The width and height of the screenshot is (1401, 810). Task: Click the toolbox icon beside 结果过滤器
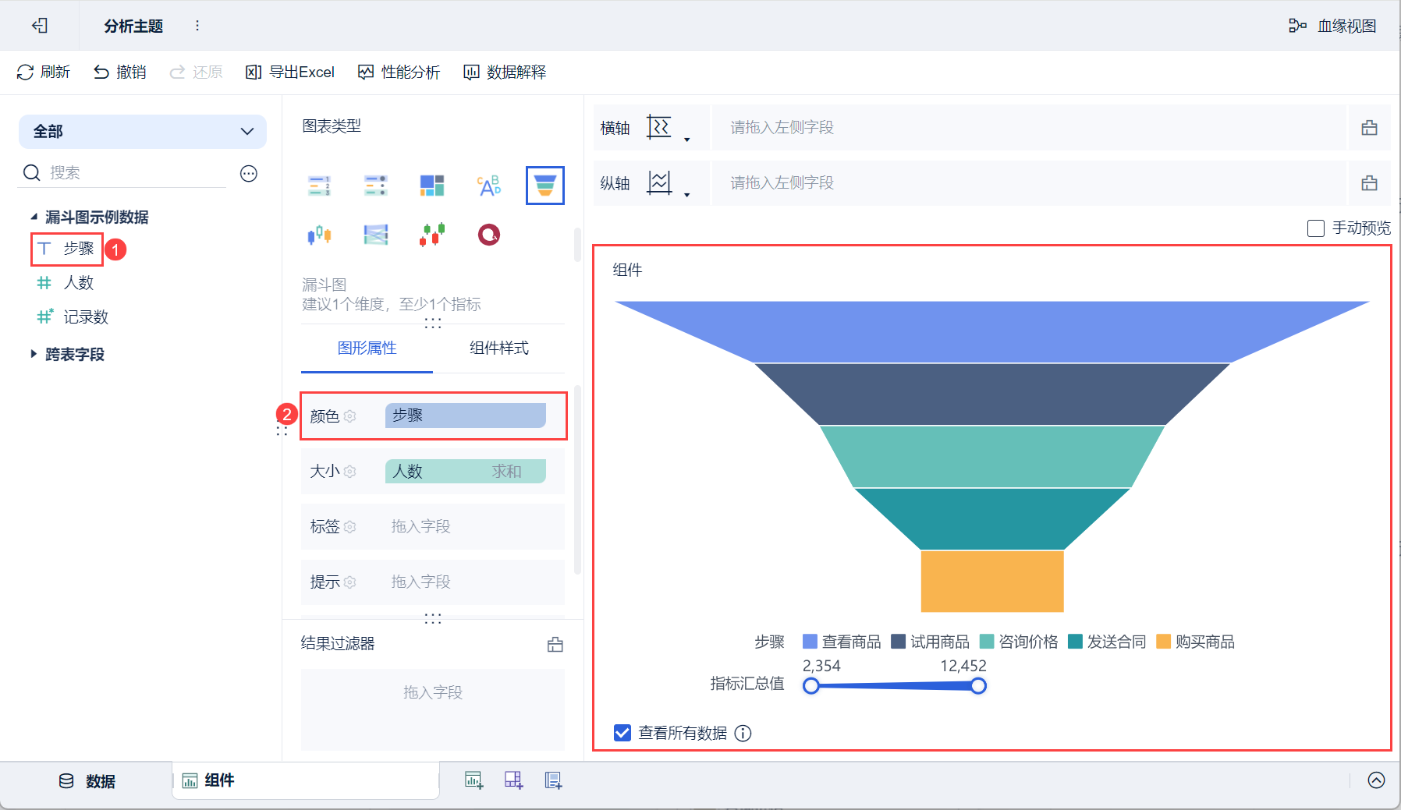point(555,645)
